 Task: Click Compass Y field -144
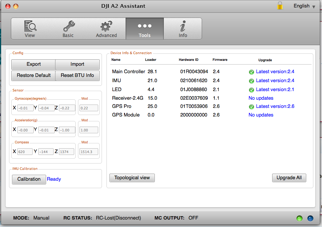[x=46, y=152]
